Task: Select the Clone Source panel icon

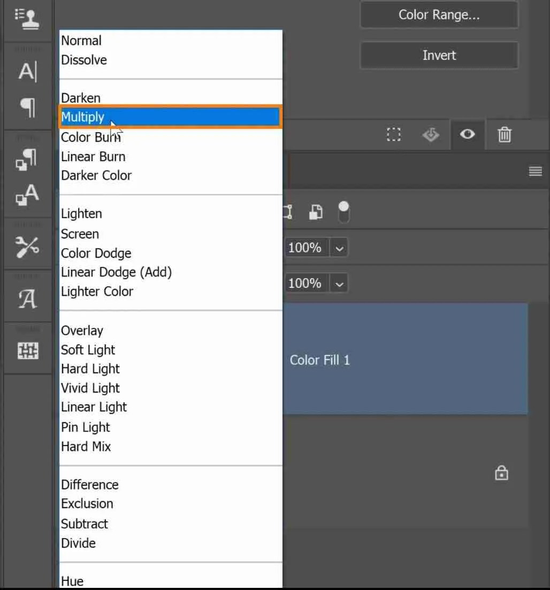Action: (27, 19)
